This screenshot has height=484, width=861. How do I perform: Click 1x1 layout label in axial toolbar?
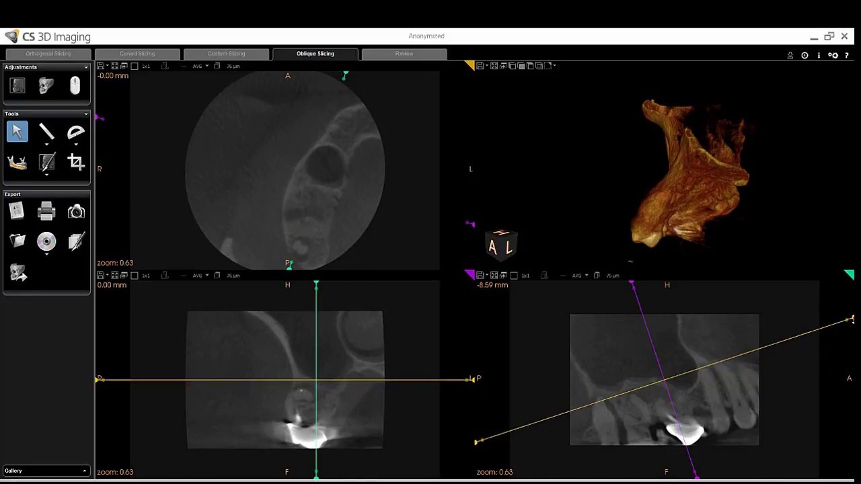click(x=146, y=66)
